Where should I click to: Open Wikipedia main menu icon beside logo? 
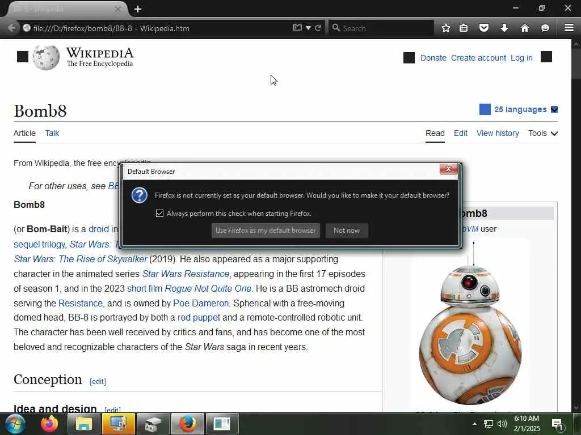coord(23,57)
